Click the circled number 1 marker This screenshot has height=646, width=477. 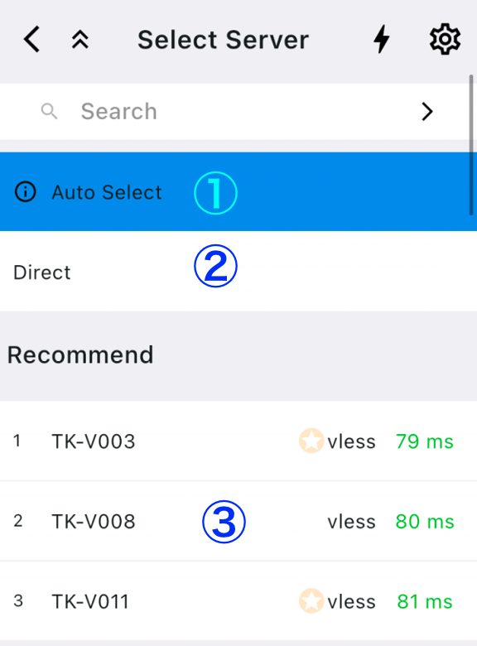pyautogui.click(x=215, y=193)
